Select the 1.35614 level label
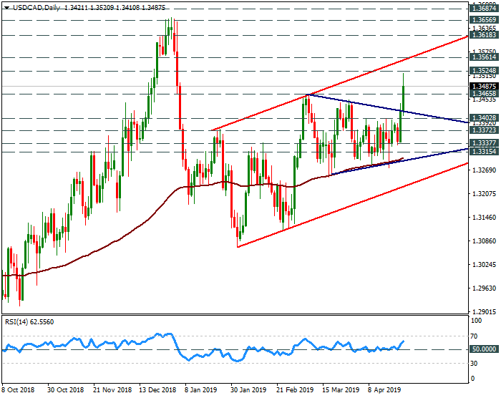The height and width of the screenshot is (398, 501). [484, 57]
